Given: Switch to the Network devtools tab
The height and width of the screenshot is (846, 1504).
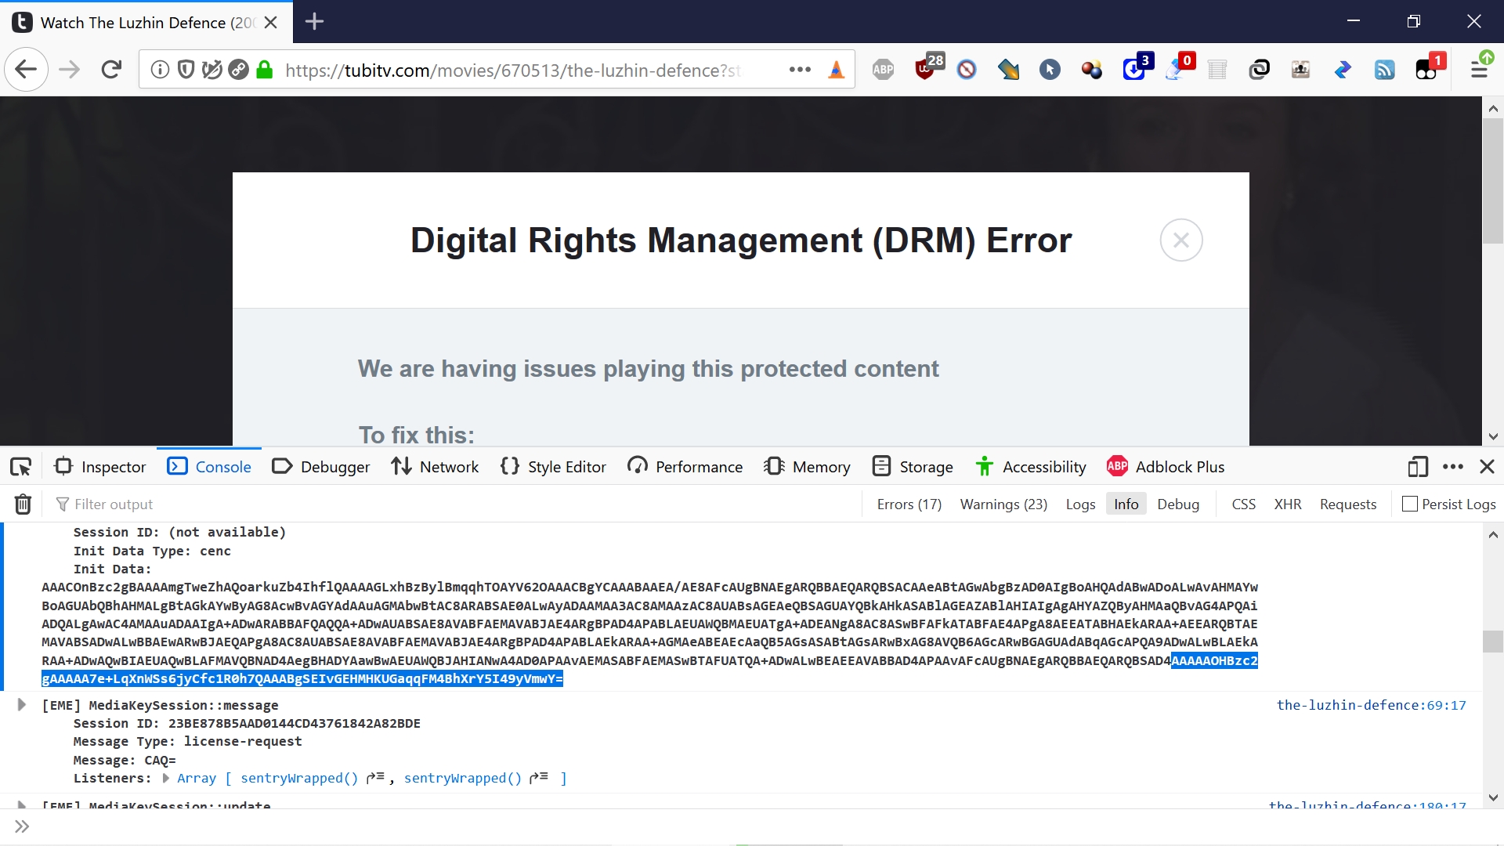Looking at the screenshot, I should 435,467.
